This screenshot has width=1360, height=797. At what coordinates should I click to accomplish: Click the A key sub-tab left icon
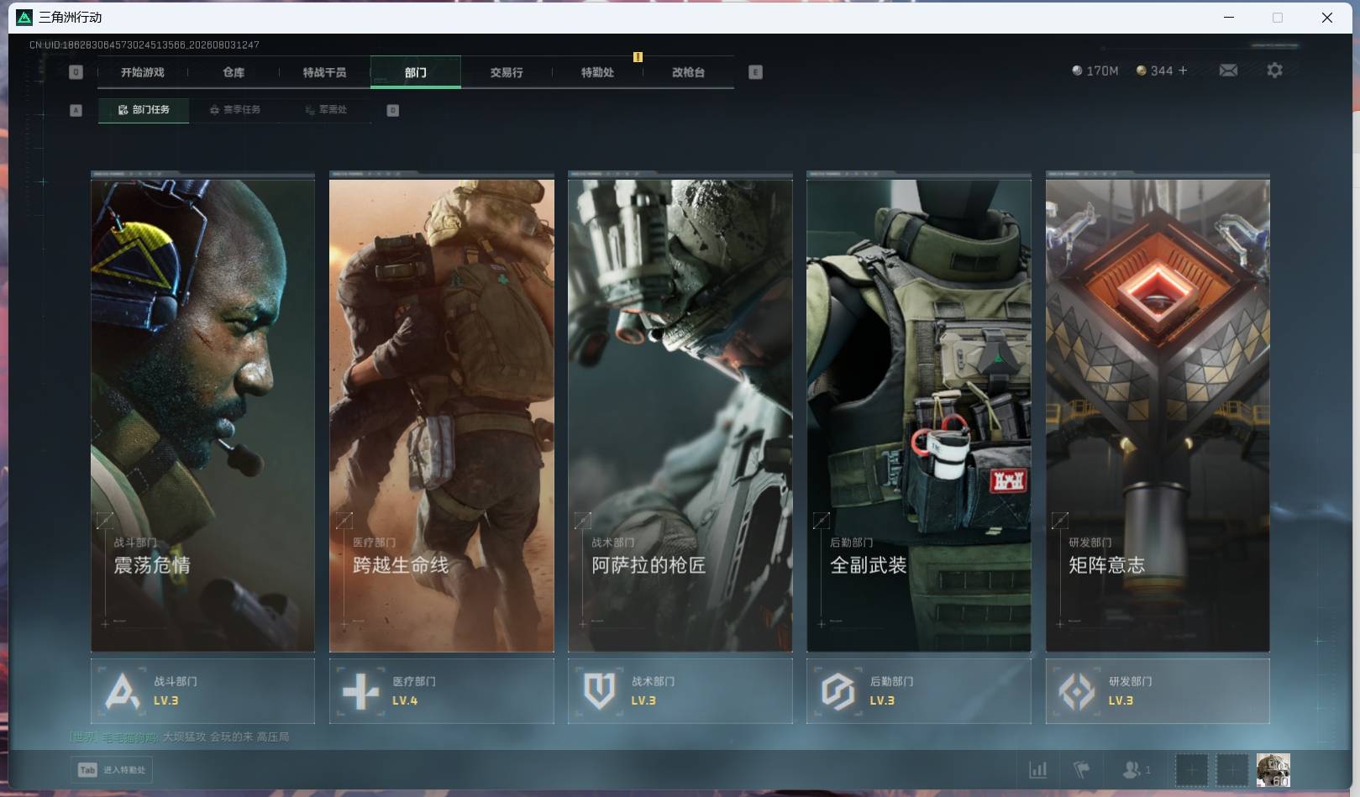point(76,110)
